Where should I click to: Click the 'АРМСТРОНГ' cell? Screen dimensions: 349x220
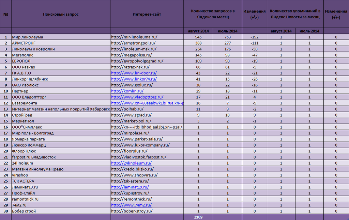coord(61,43)
